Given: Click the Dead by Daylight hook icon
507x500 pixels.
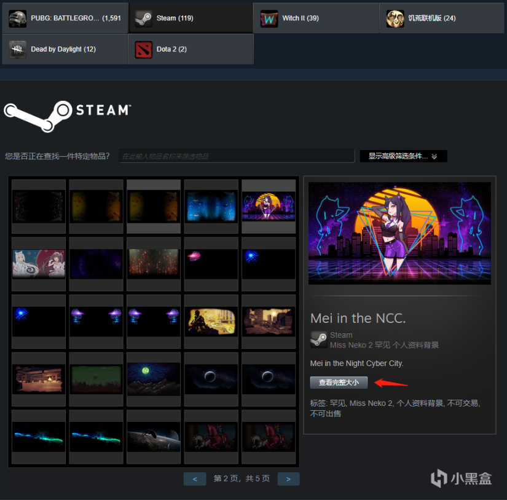Looking at the screenshot, I should (17, 49).
